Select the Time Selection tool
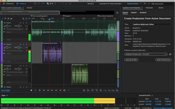The image size is (175, 109). pyautogui.click(x=55, y=3)
